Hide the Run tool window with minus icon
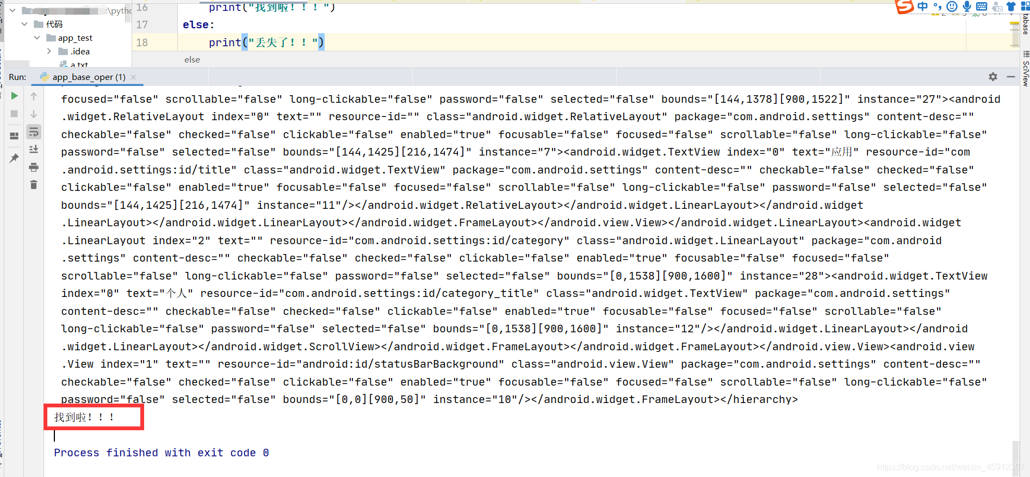Image resolution: width=1030 pixels, height=477 pixels. [1011, 77]
